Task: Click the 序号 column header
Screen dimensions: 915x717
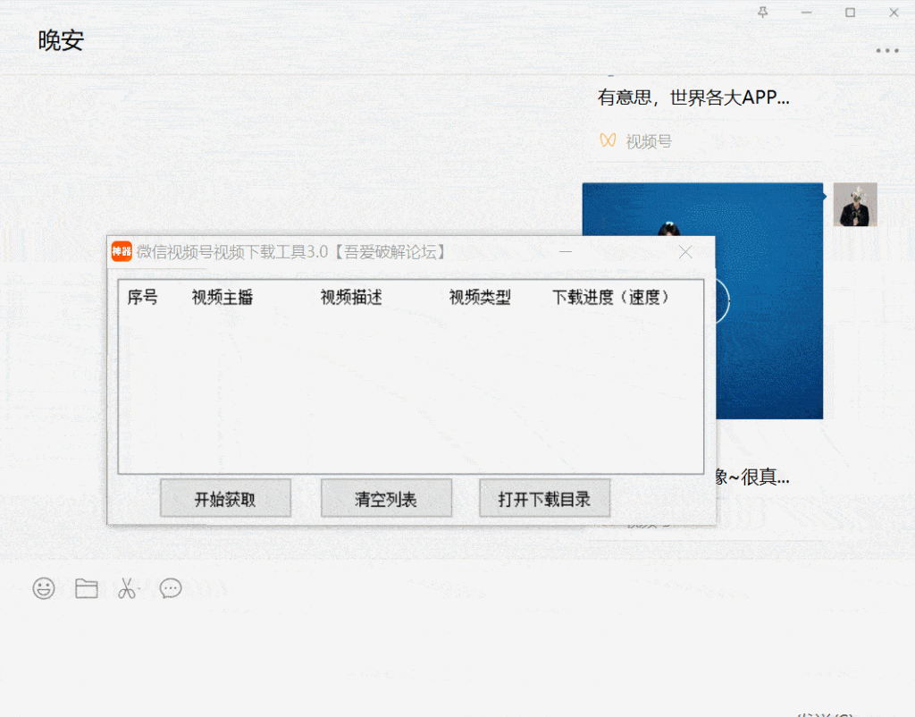Action: coord(143,297)
